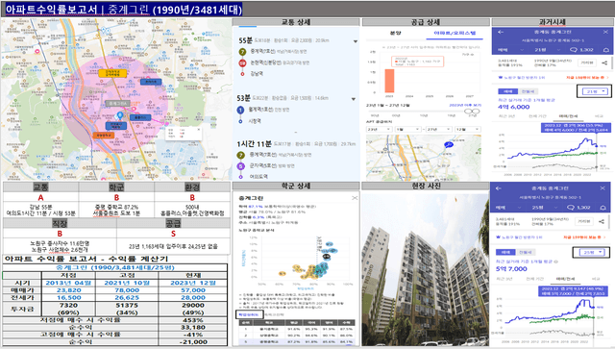Select 전체 기간 tab in upper panel
The height and width of the screenshot is (349, 615).
[537, 116]
